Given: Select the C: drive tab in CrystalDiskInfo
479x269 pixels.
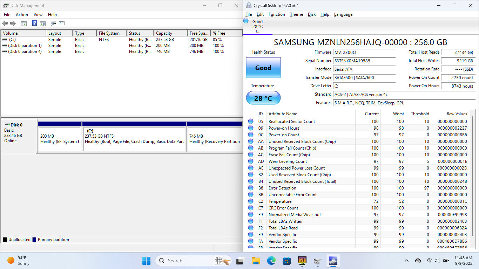Looking at the screenshot, I should click(257, 27).
